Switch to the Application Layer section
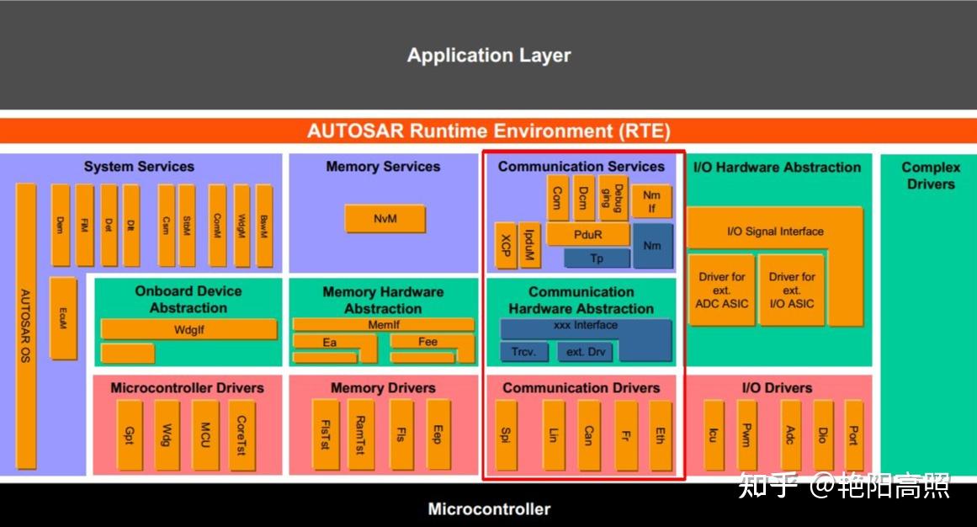This screenshot has height=527, width=977. [x=488, y=56]
